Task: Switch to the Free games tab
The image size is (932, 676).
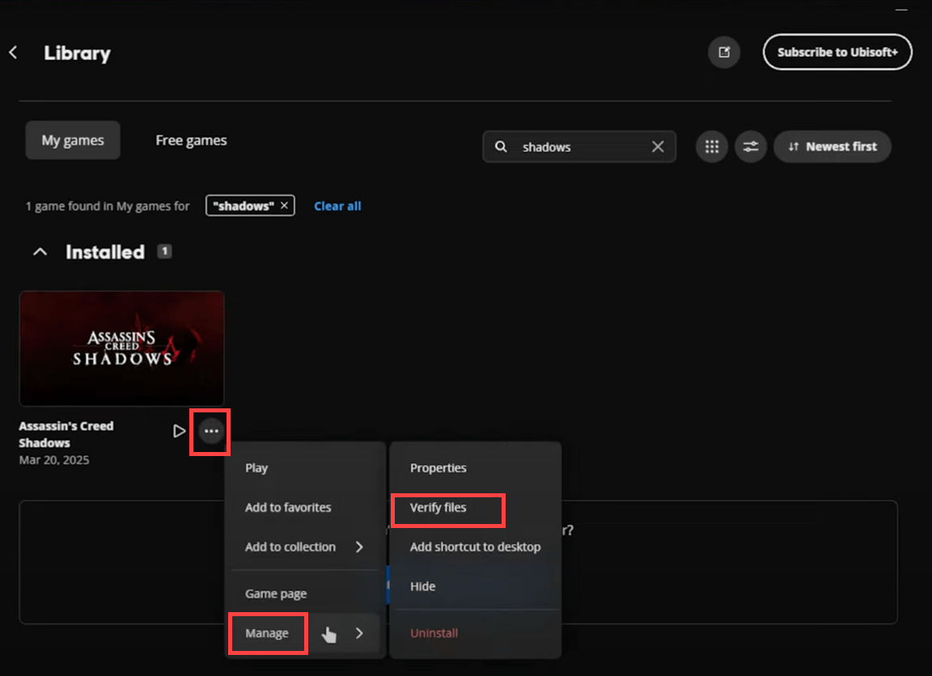Action: pyautogui.click(x=191, y=139)
